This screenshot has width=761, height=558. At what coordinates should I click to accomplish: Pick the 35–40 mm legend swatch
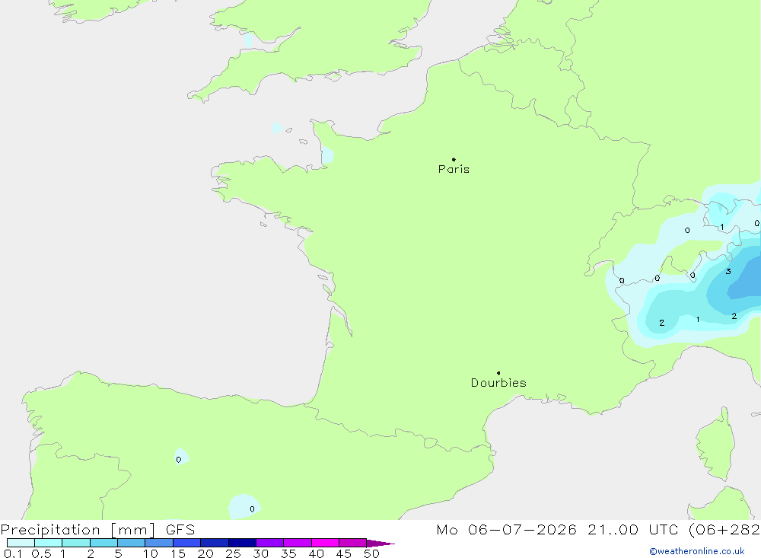pyautogui.click(x=298, y=543)
